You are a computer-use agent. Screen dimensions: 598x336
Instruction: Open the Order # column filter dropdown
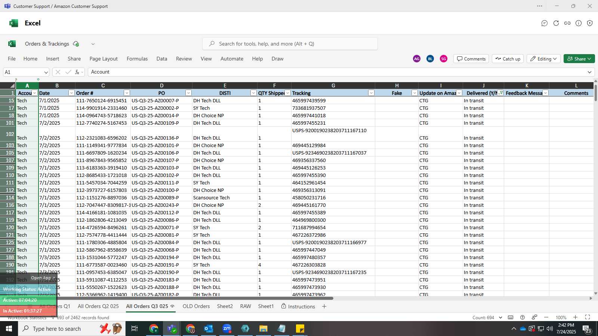click(127, 93)
